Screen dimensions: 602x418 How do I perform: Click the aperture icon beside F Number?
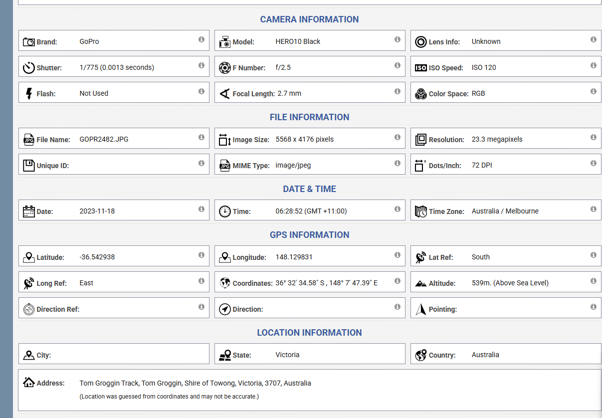[225, 68]
